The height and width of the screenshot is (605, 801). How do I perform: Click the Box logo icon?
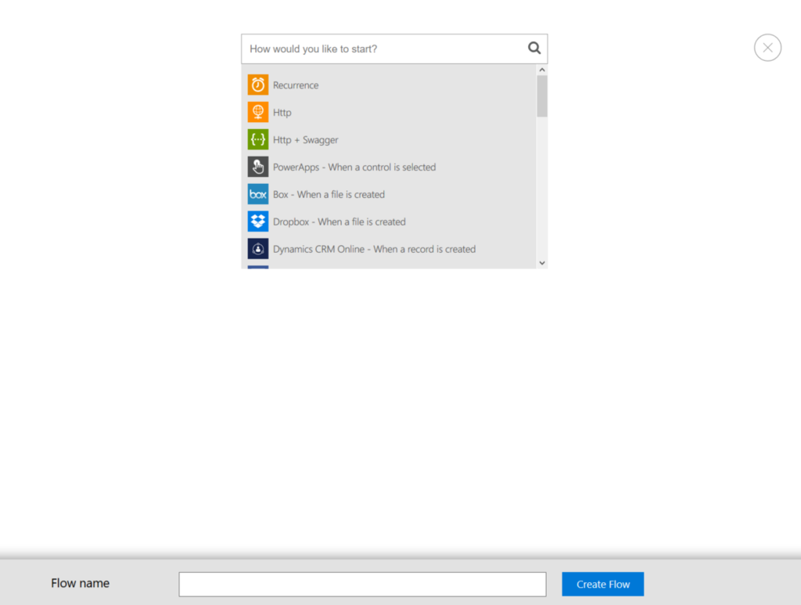258,194
